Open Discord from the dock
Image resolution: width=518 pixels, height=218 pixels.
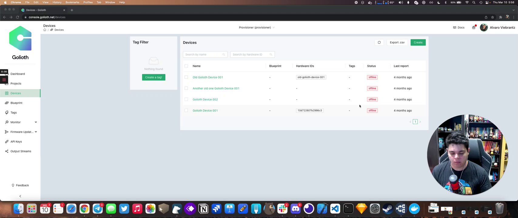click(x=295, y=209)
